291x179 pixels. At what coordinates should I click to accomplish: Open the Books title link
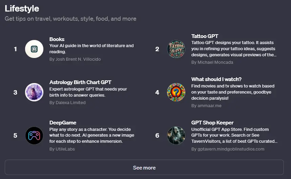[57, 39]
